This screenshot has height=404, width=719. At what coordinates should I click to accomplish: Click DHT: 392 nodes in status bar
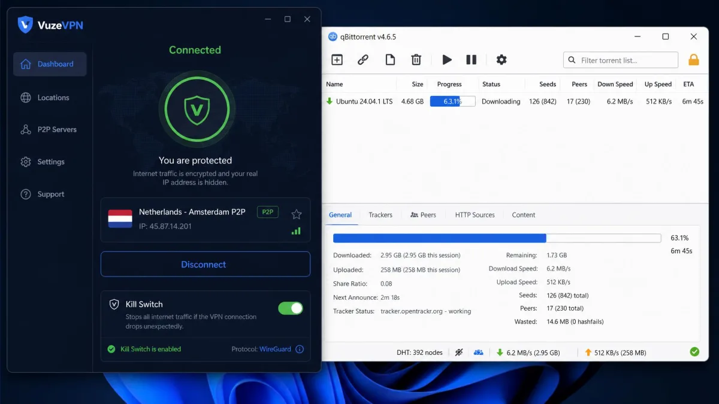click(x=419, y=353)
